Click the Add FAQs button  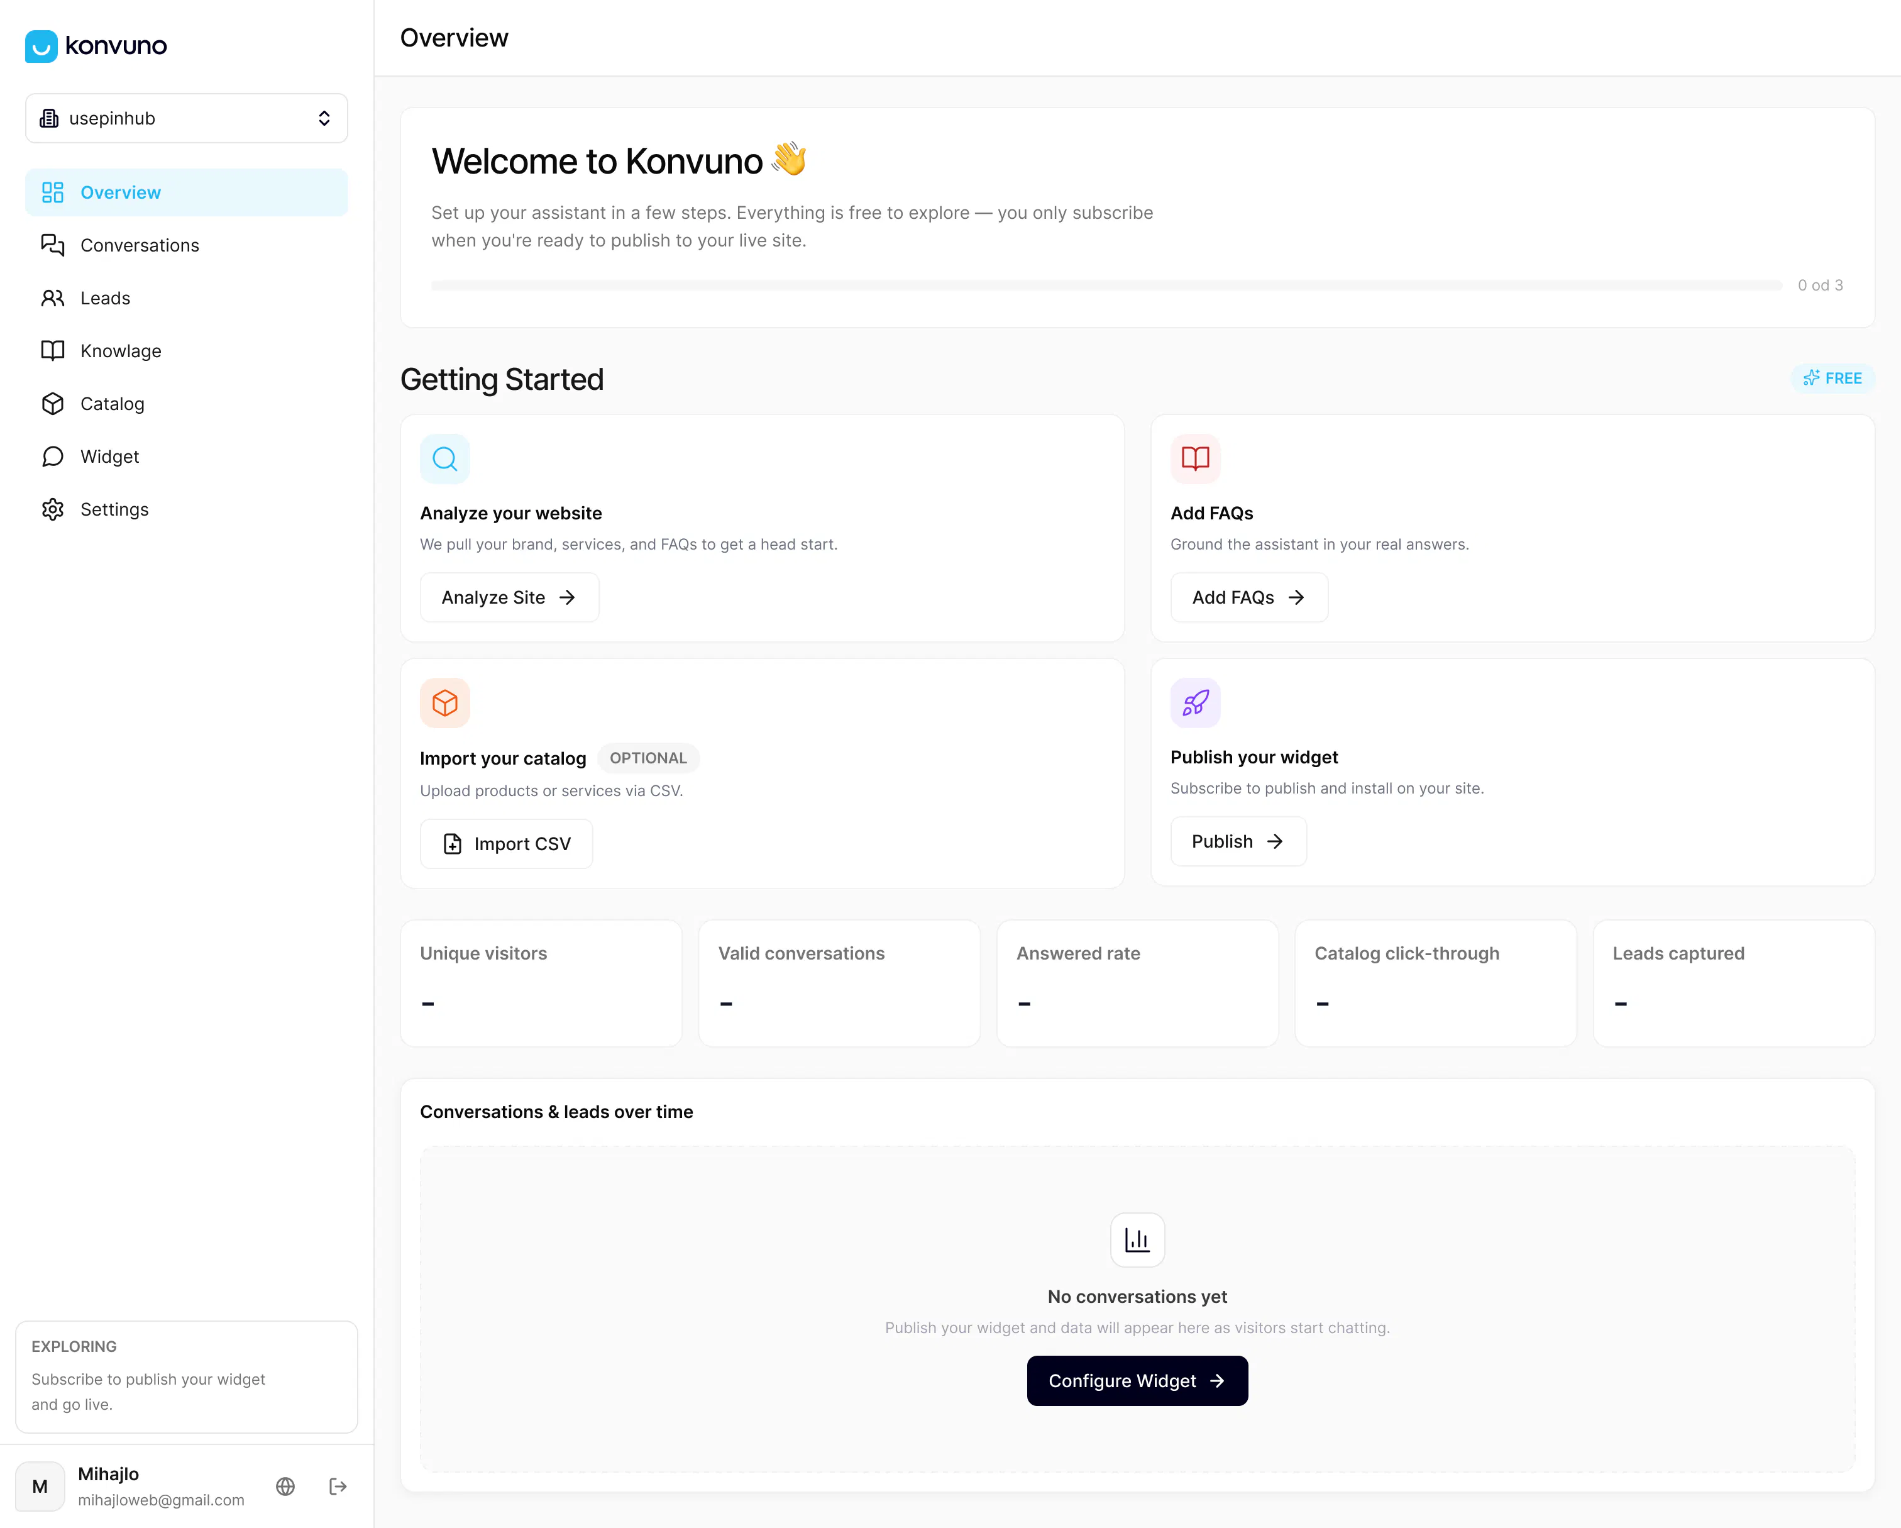tap(1249, 597)
